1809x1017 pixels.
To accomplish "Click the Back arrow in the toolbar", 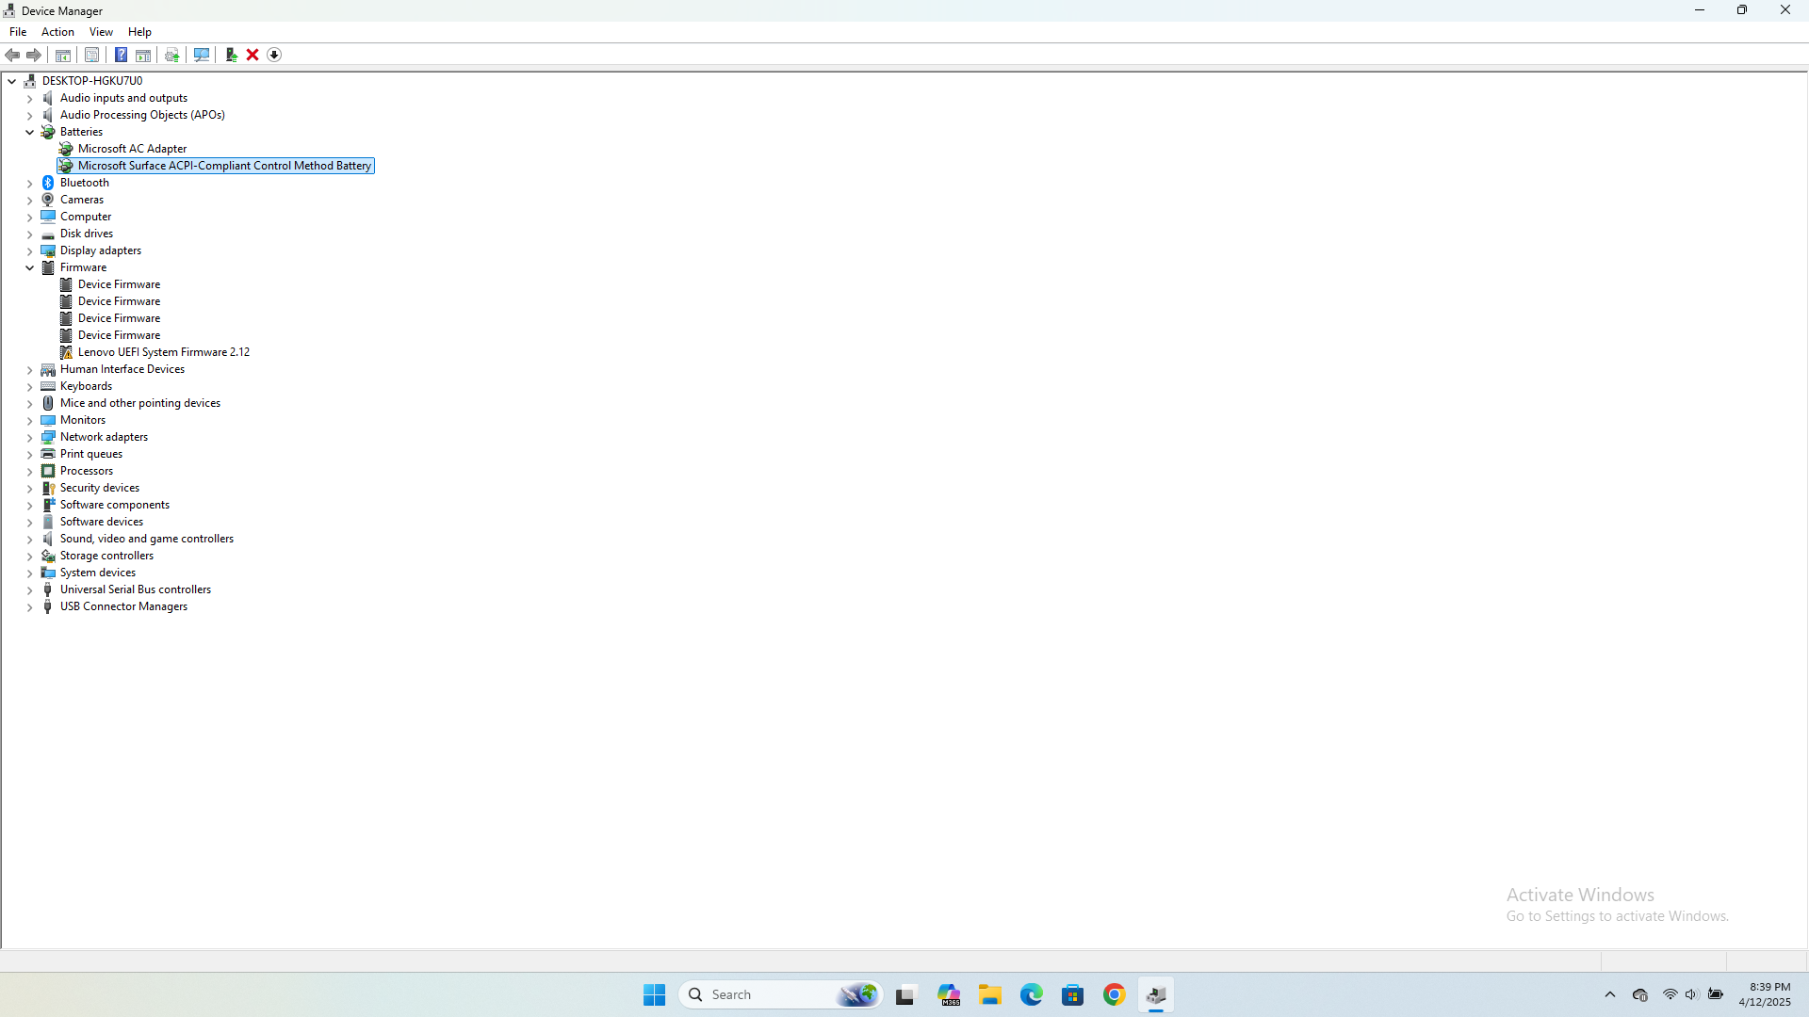I will click(x=12, y=55).
